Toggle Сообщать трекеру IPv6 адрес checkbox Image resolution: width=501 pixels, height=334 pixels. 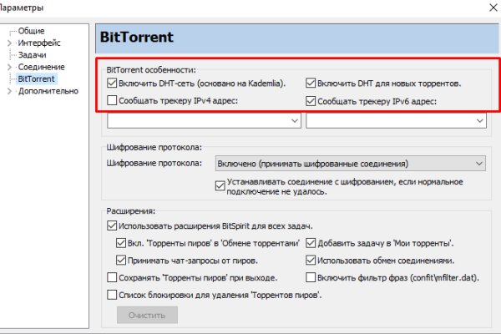(x=312, y=102)
